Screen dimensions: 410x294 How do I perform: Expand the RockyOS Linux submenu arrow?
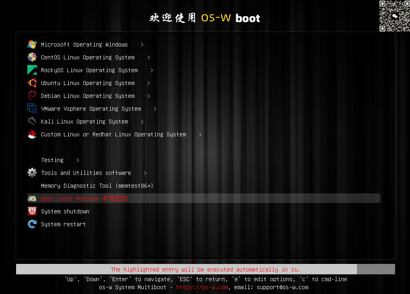(x=152, y=70)
